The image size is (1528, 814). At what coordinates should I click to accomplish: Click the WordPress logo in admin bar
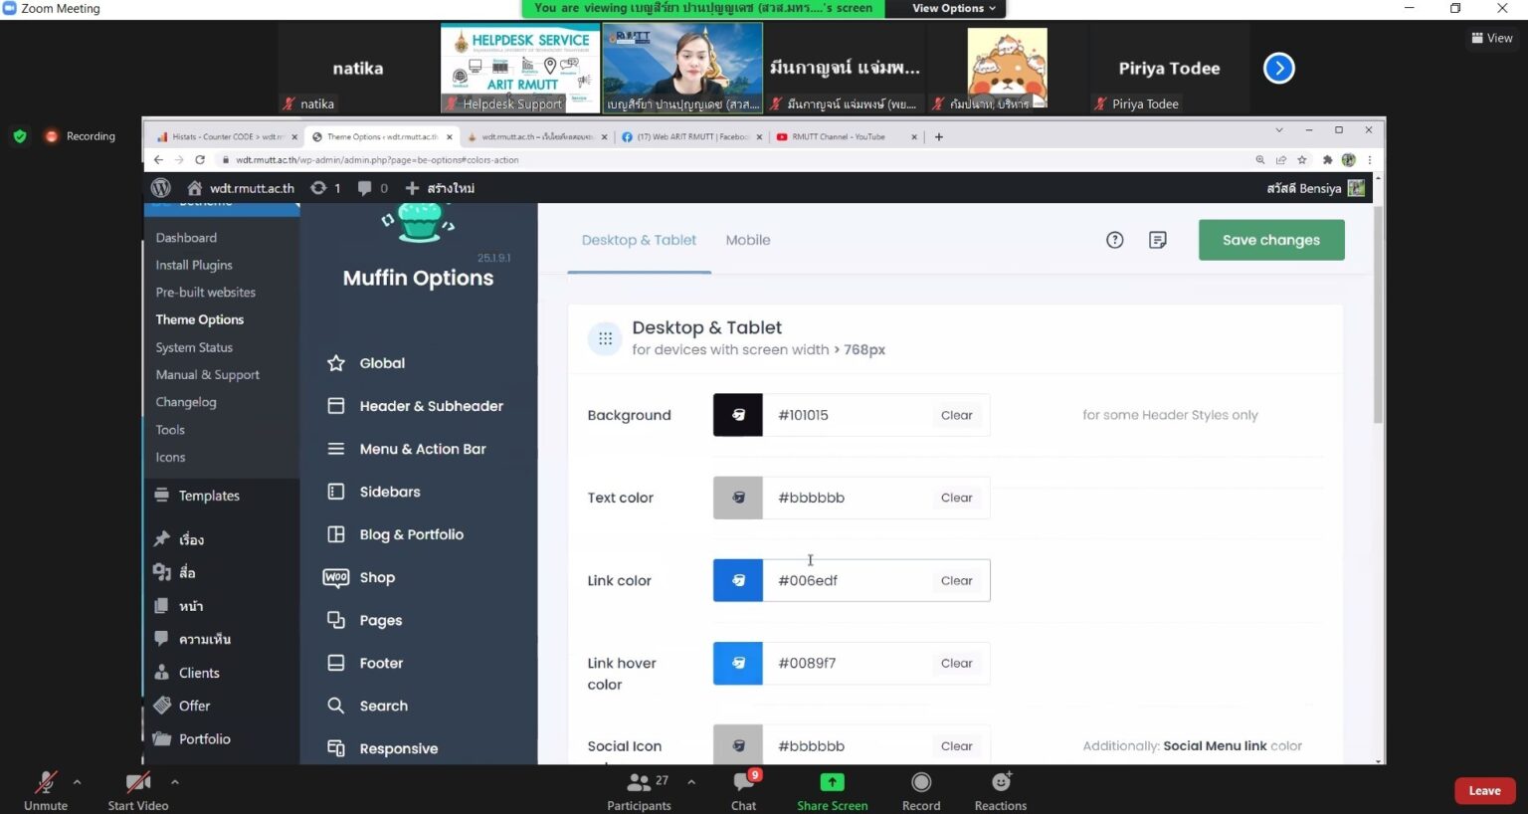point(161,188)
